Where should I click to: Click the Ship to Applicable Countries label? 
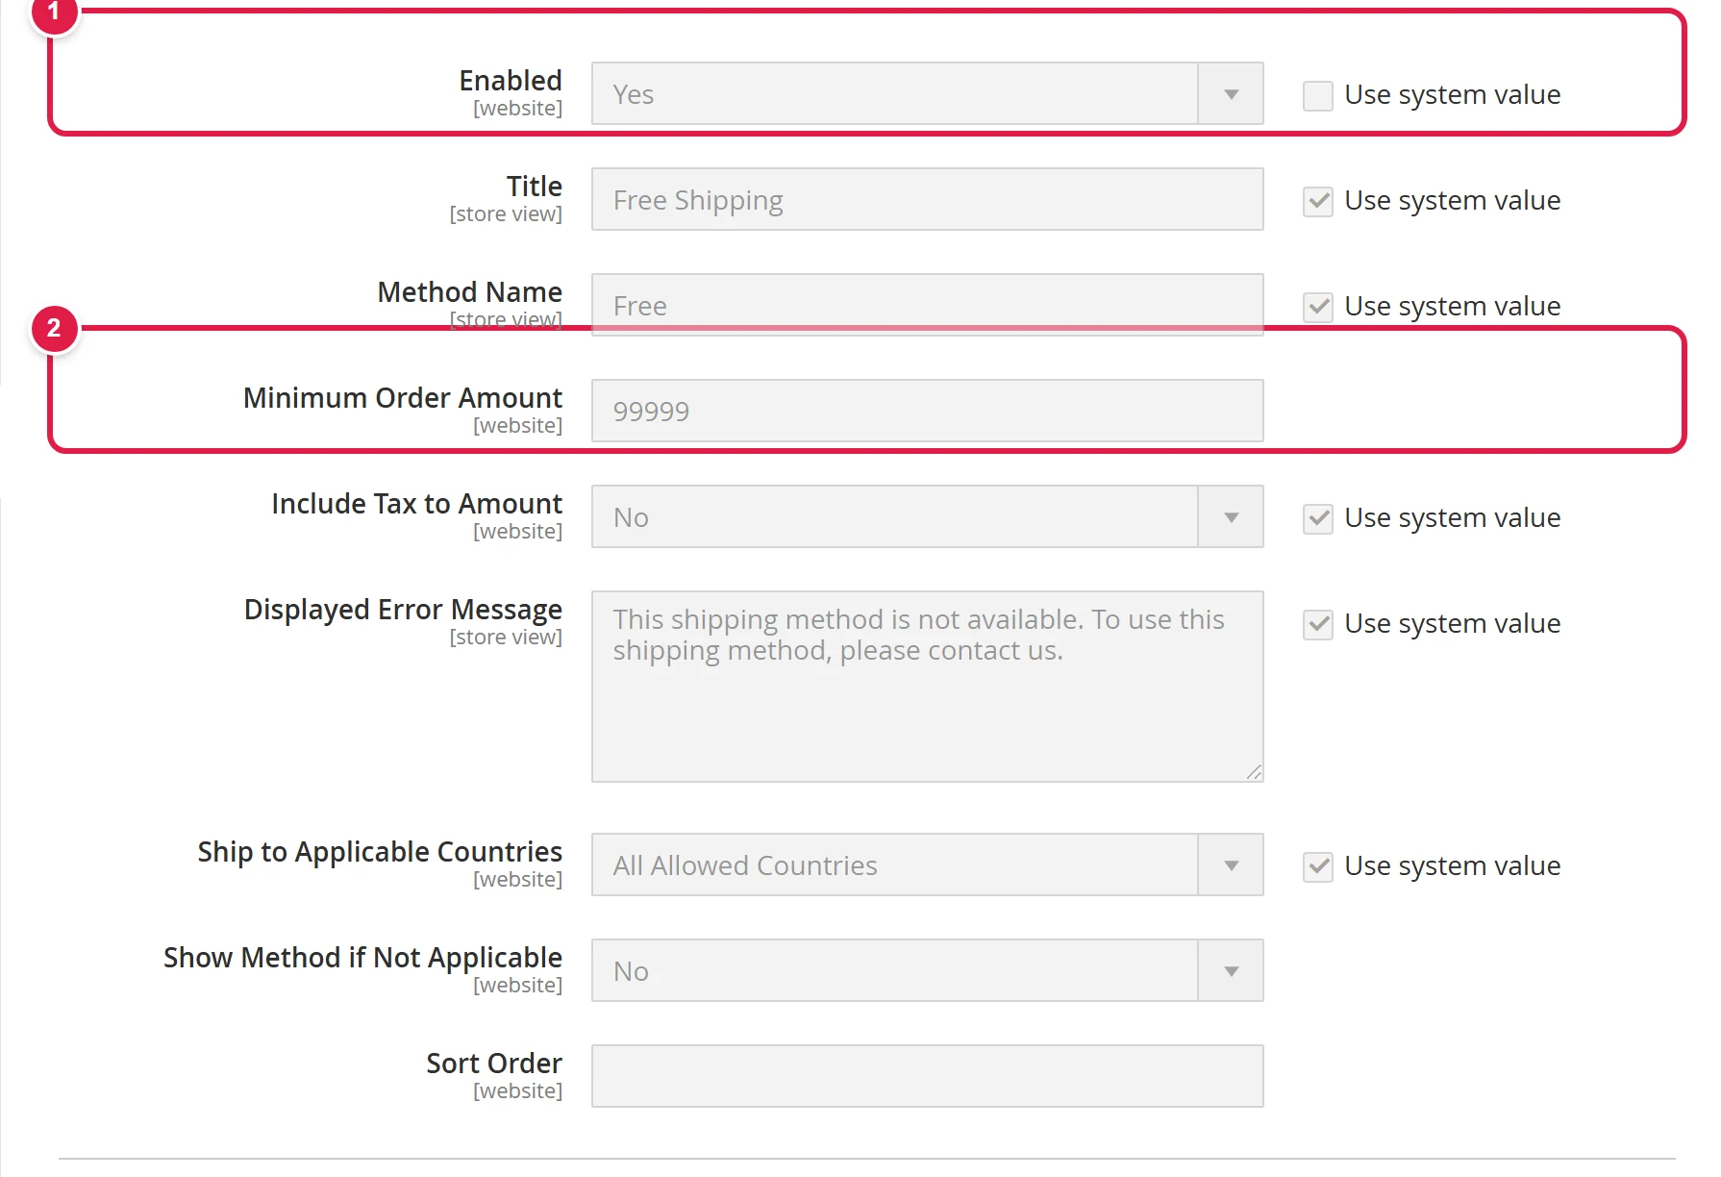[x=380, y=851]
